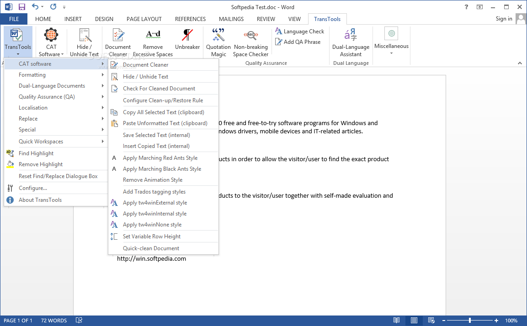This screenshot has height=326, width=527.
Task: Choose Paste Unformatted Text (clipboard)
Action: point(163,123)
